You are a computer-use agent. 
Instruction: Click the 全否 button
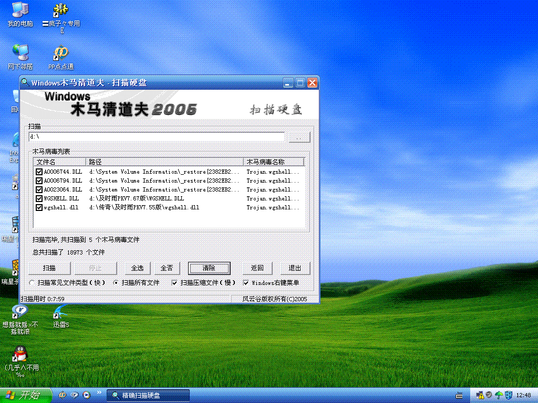[x=167, y=268]
